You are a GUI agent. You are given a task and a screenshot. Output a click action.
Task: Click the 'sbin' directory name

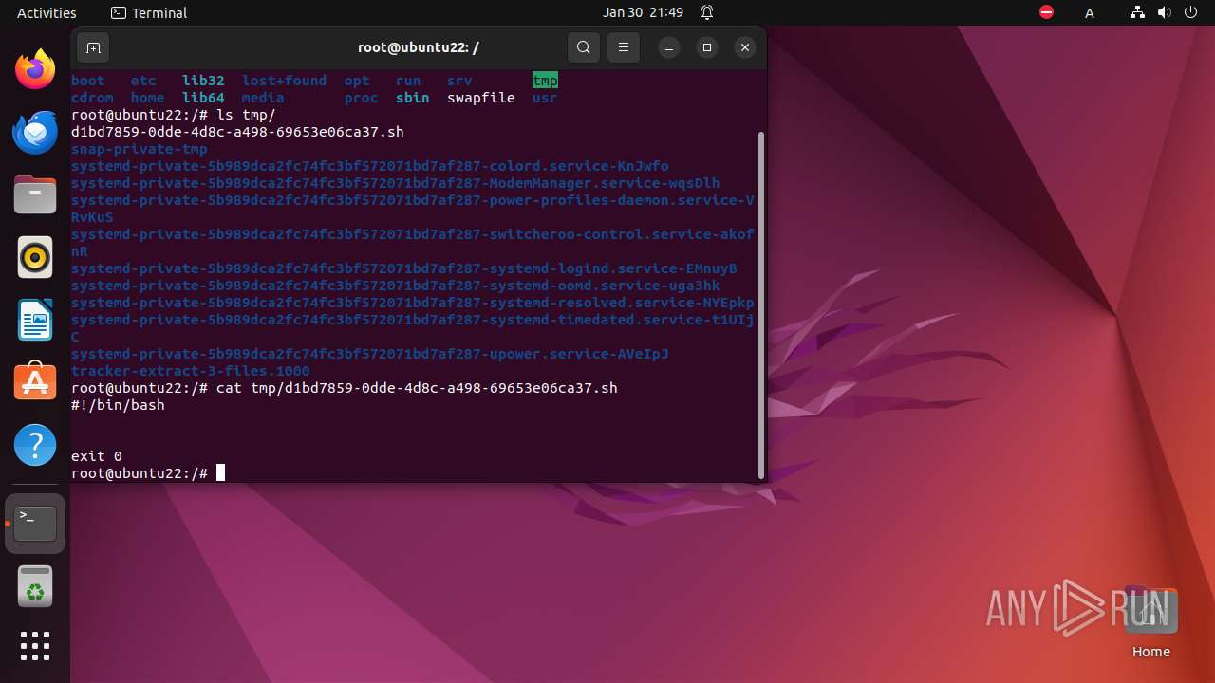tap(413, 98)
